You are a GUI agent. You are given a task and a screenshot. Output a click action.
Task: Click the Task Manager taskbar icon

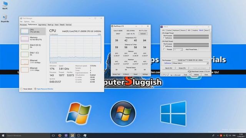pos(85,135)
